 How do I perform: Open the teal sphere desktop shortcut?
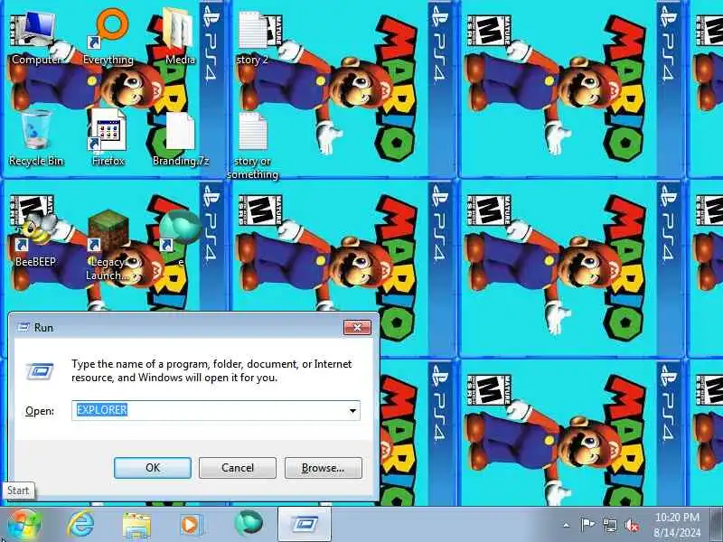(180, 238)
